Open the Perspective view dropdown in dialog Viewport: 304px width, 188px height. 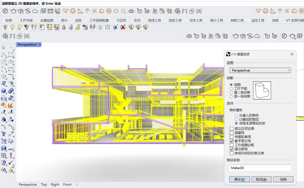(260, 70)
